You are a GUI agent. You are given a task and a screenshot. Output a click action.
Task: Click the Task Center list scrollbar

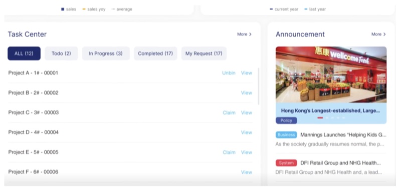coord(258,86)
